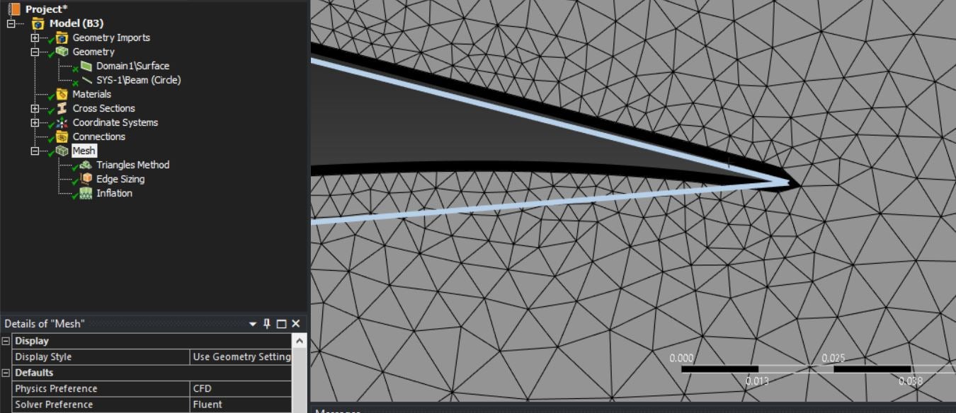Image resolution: width=956 pixels, height=413 pixels.
Task: Close the Details of Mesh panel
Action: (x=295, y=324)
